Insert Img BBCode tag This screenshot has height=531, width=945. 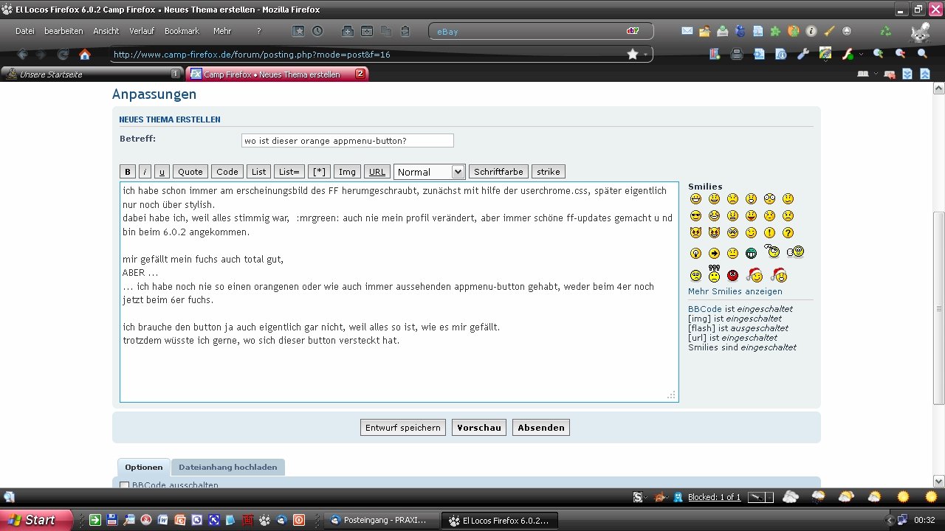point(347,172)
